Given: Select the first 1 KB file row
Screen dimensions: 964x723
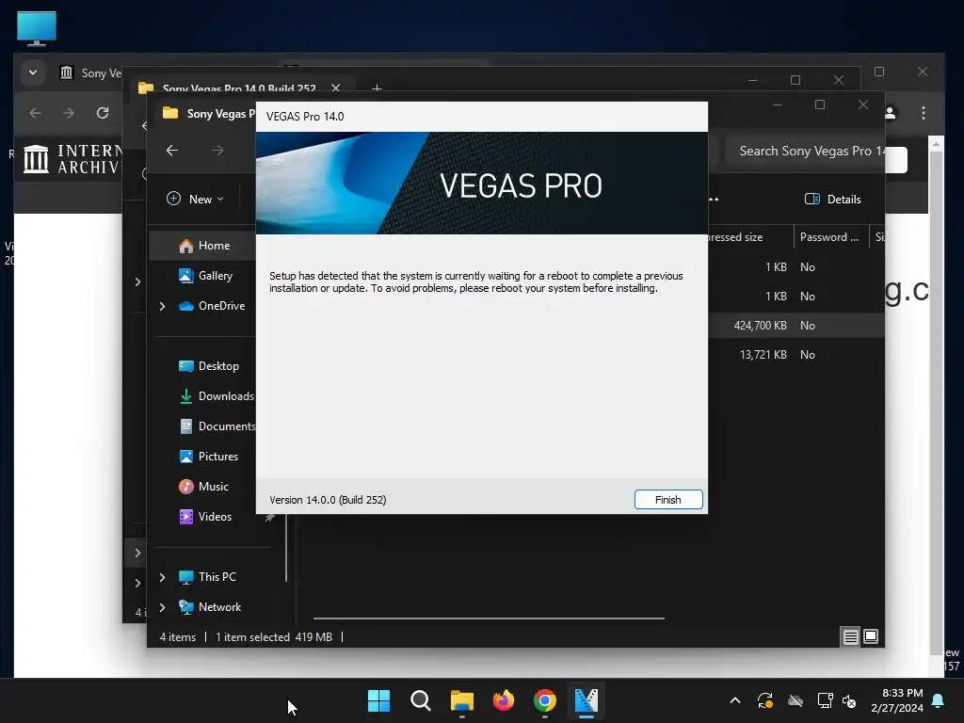Looking at the screenshot, I should 796,266.
